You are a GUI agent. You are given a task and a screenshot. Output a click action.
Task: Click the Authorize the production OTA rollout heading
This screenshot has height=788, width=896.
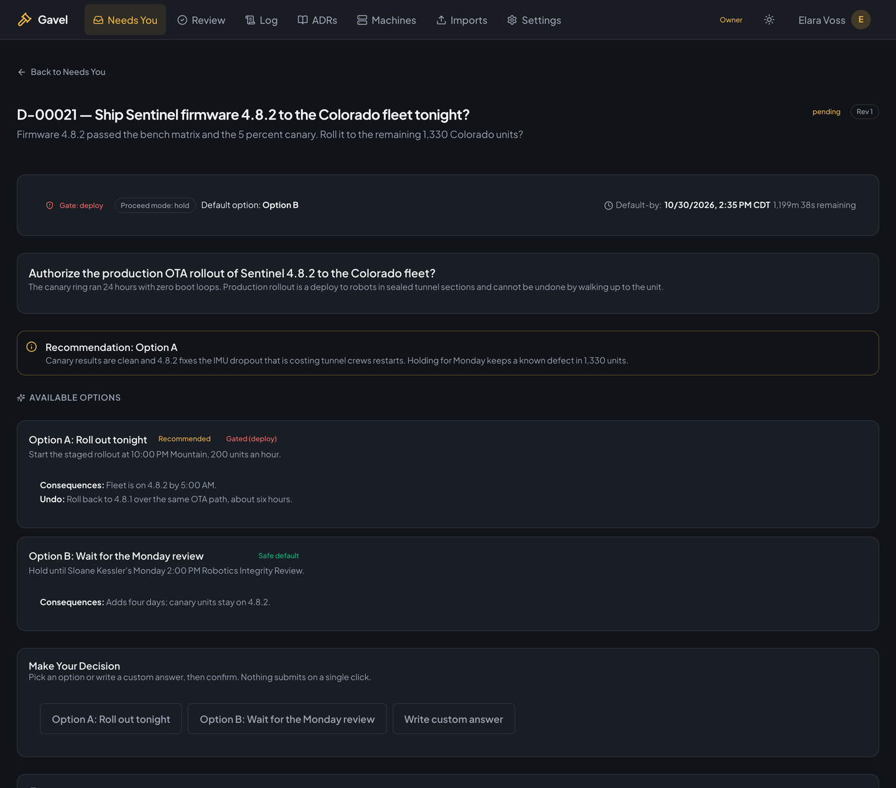tap(232, 273)
